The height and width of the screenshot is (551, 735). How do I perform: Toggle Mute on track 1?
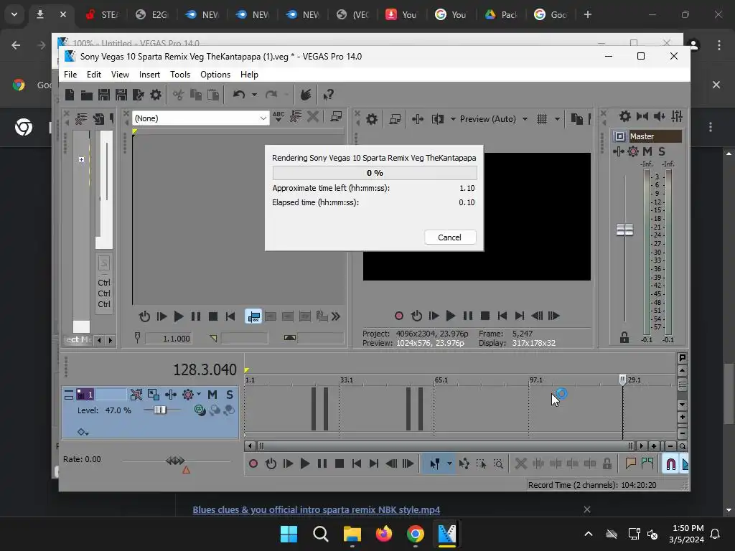212,395
